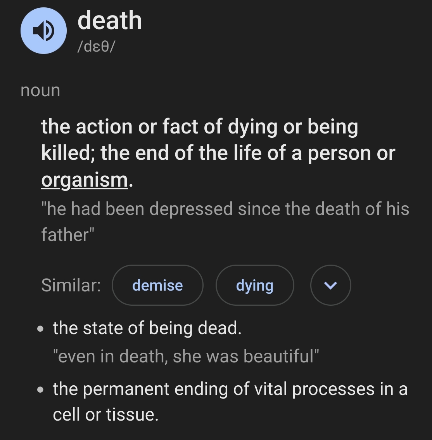The width and height of the screenshot is (432, 440).
Task: Click the example sentence about his father
Action: click(225, 222)
